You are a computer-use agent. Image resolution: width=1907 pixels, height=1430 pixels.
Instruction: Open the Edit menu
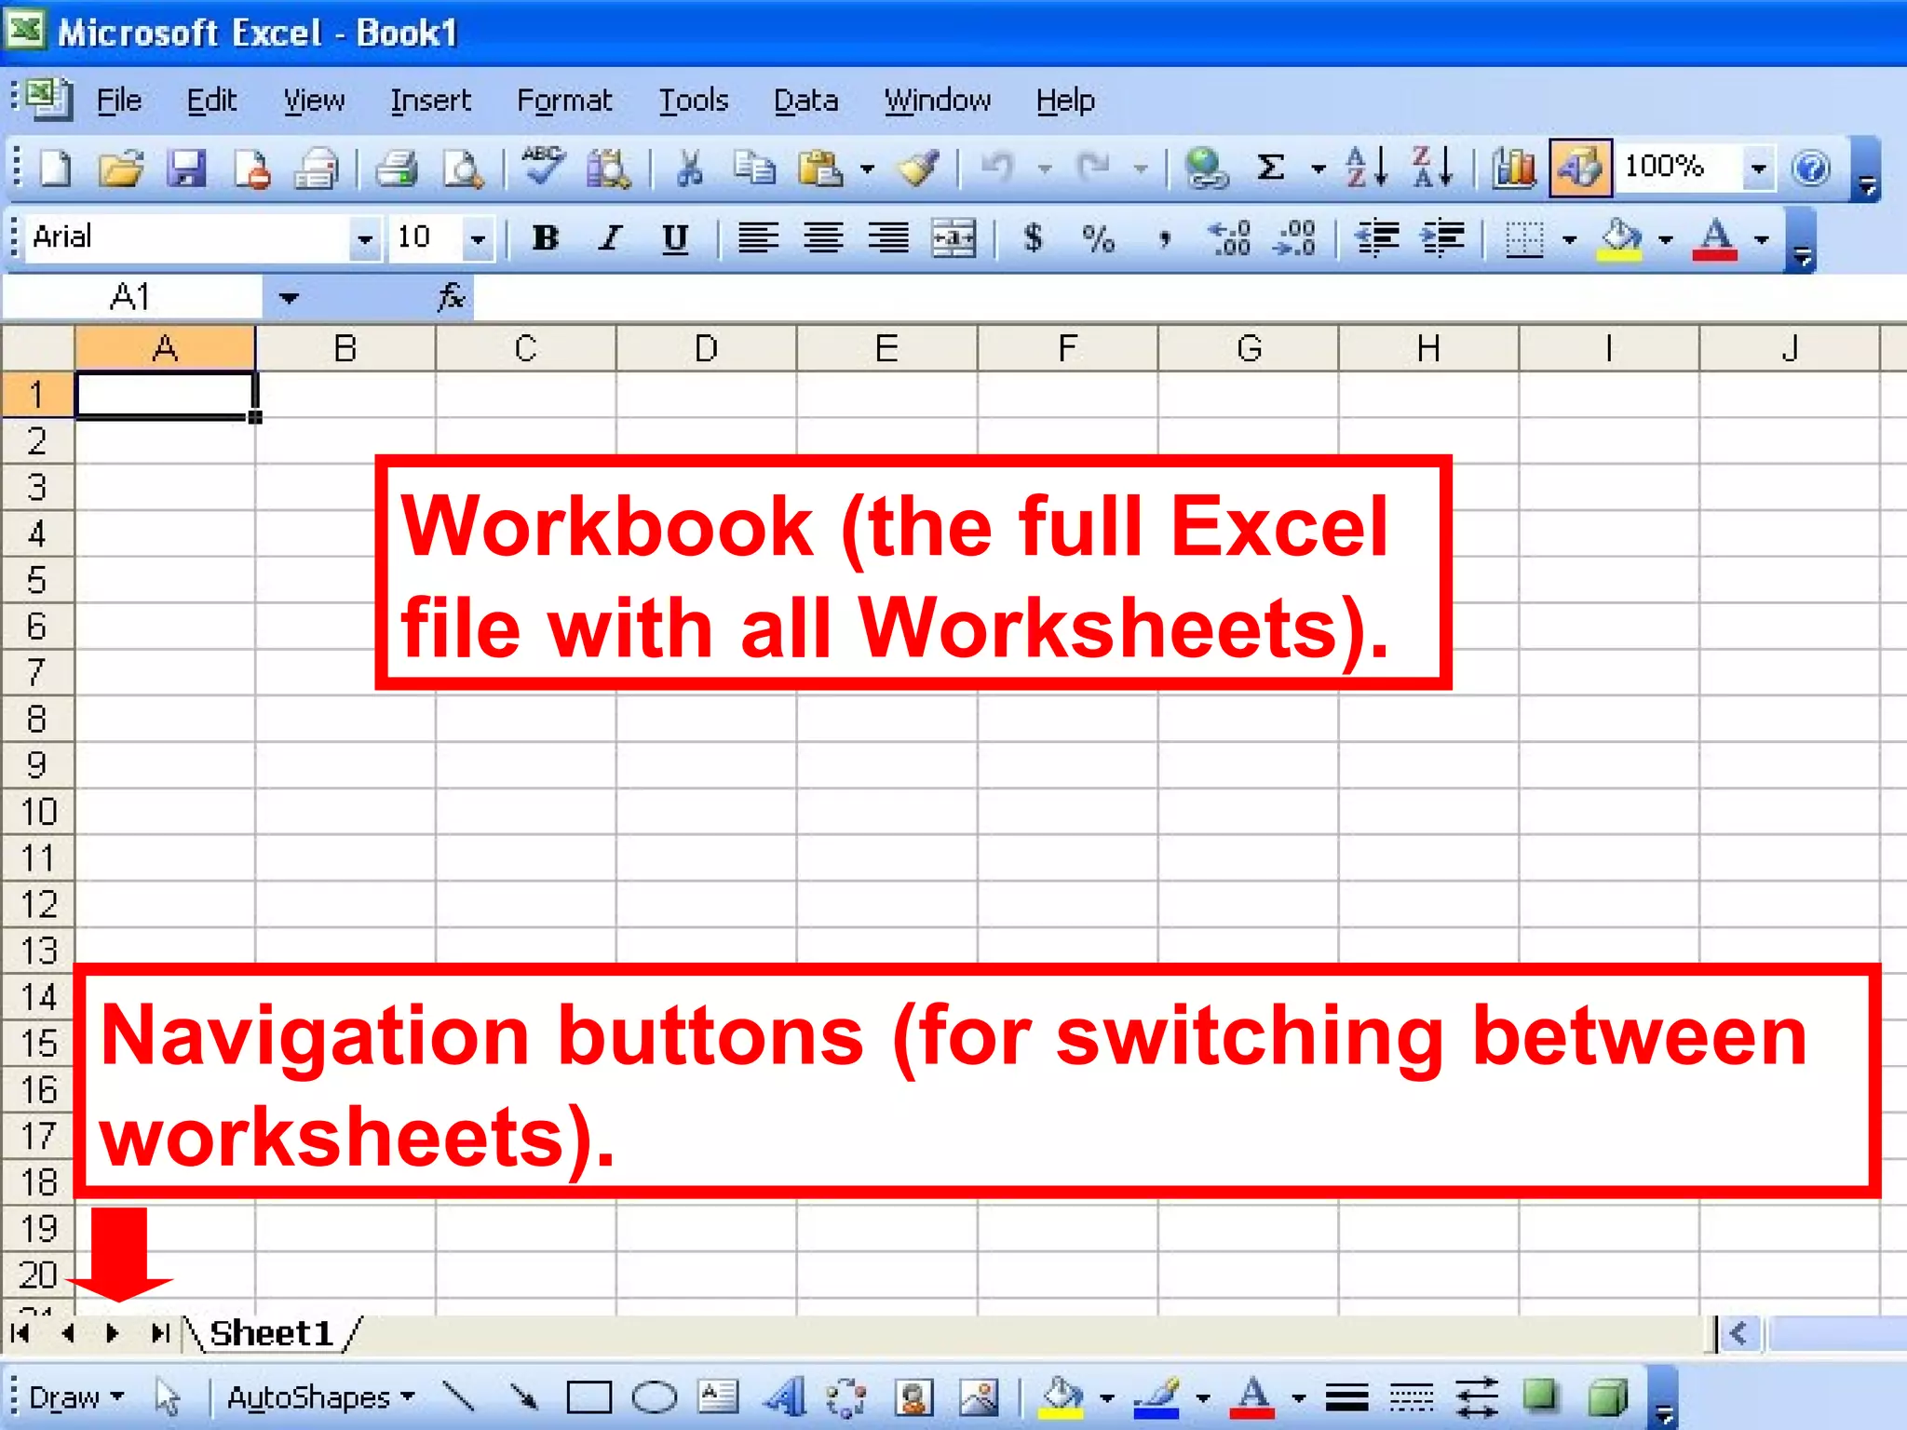coord(211,100)
